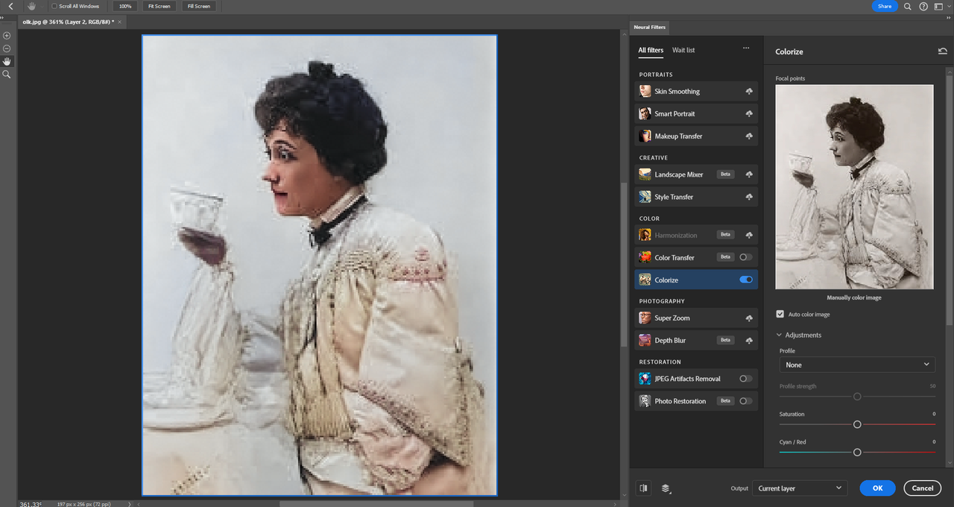The width and height of the screenshot is (954, 507).
Task: Download the Super Zoom filter cloud icon
Action: pos(748,318)
